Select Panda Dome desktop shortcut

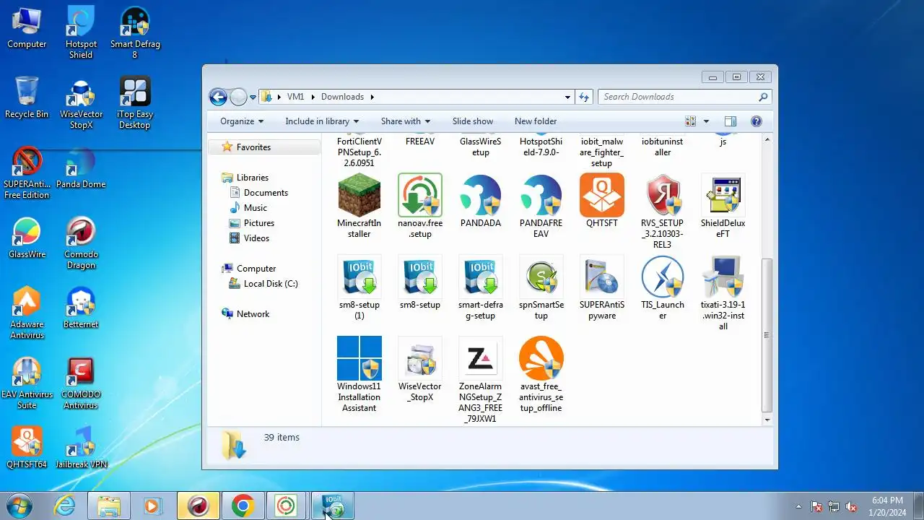coord(81,168)
